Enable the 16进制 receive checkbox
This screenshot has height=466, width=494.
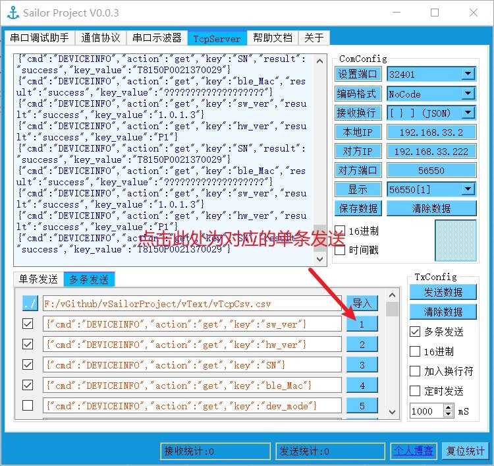[340, 231]
